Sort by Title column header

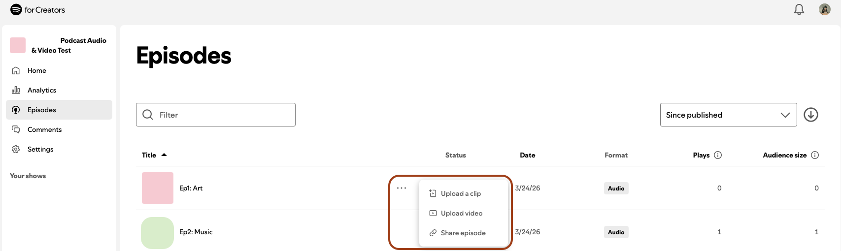point(149,155)
